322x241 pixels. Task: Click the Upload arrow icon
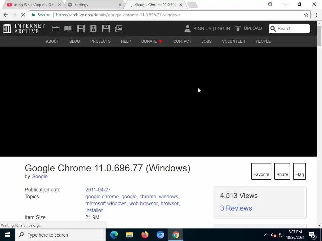(238, 29)
